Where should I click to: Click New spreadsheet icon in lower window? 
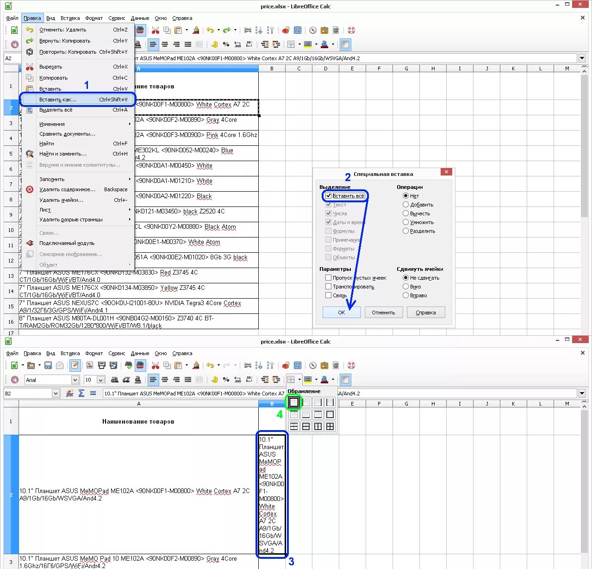[14, 365]
